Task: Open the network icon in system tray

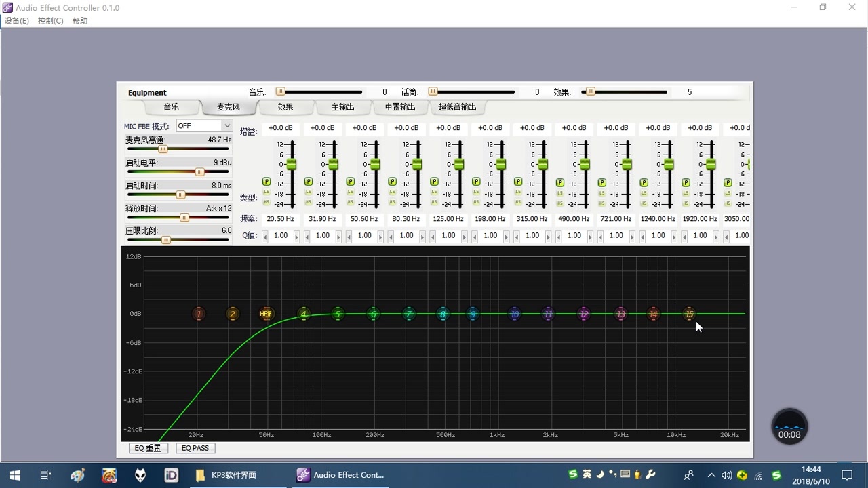Action: point(759,475)
